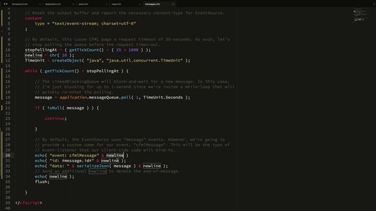Click the "java.util.concurrent.TimeUnit" string
The image size is (376, 211).
[x=145, y=60]
